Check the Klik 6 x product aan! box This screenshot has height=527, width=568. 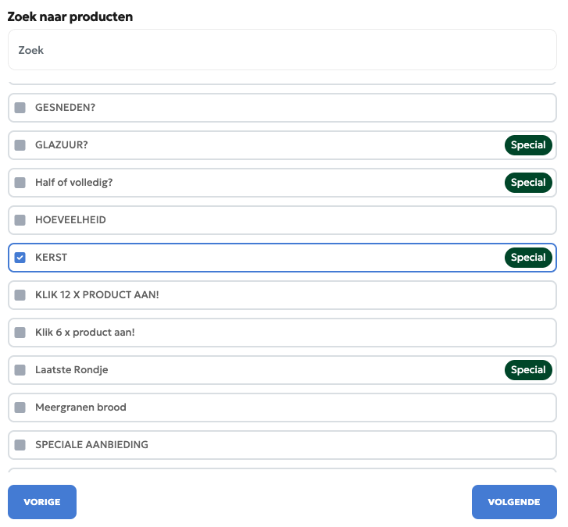click(x=20, y=333)
